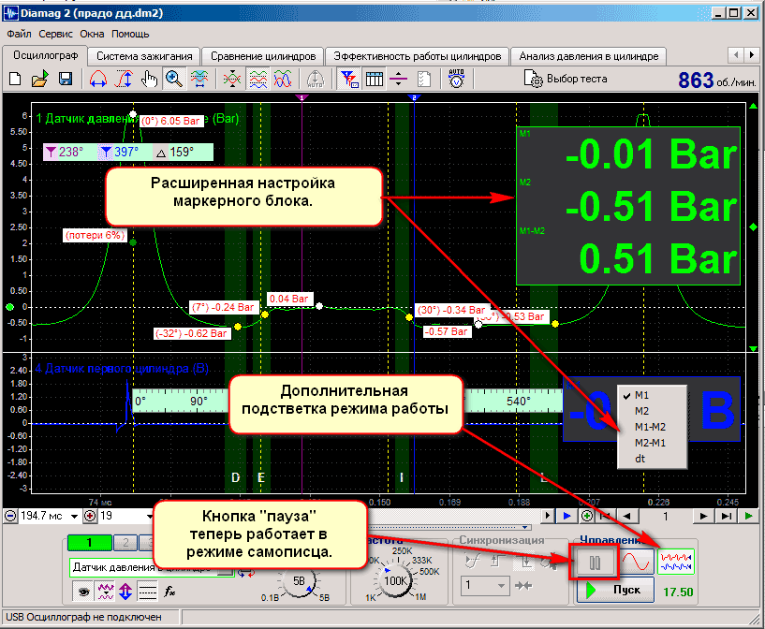Open the Окна menu

[92, 34]
